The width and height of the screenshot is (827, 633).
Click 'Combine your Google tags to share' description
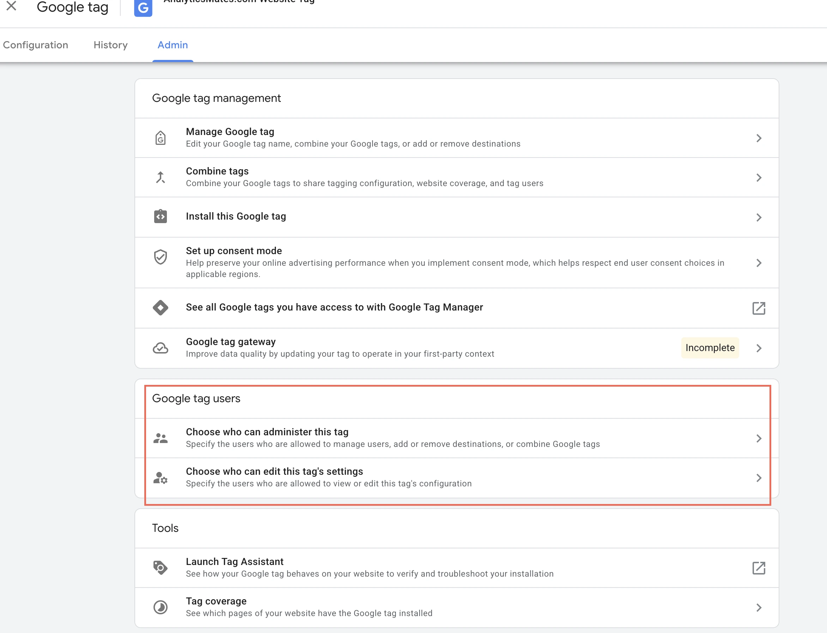365,183
